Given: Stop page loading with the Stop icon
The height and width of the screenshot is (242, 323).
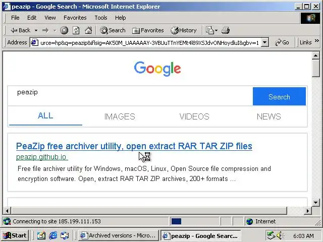Looking at the screenshot, I should pos(64,30).
